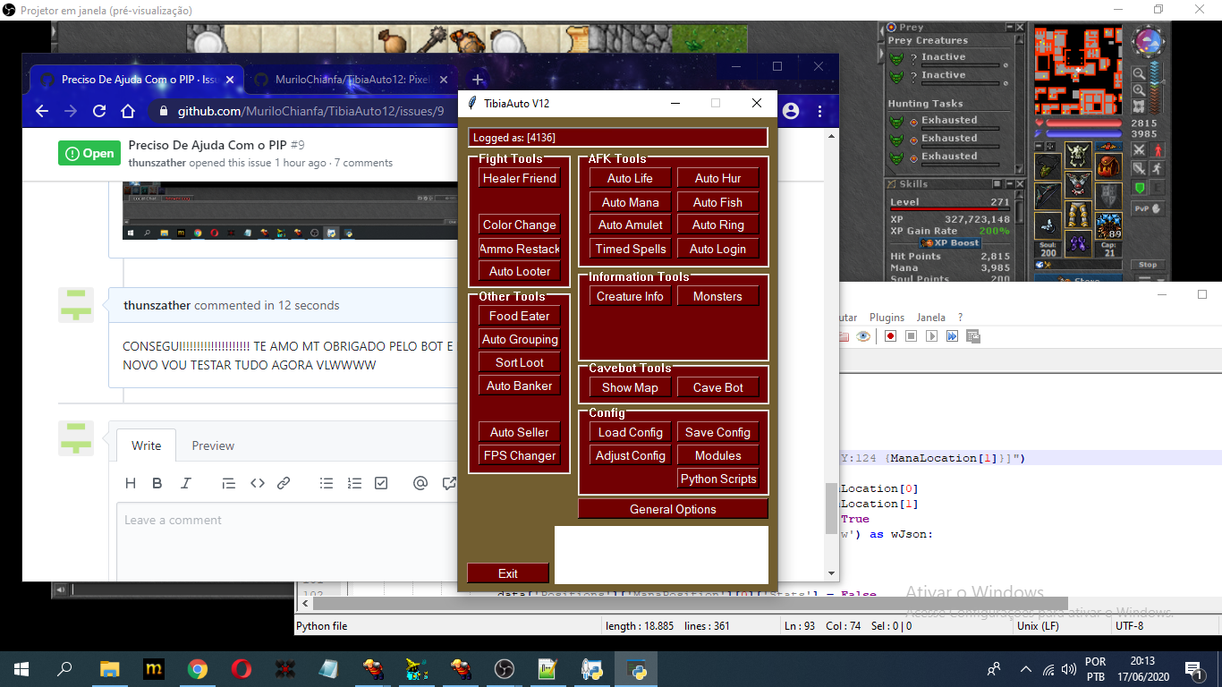Click the Leave a comment text area

pyautogui.click(x=286, y=542)
